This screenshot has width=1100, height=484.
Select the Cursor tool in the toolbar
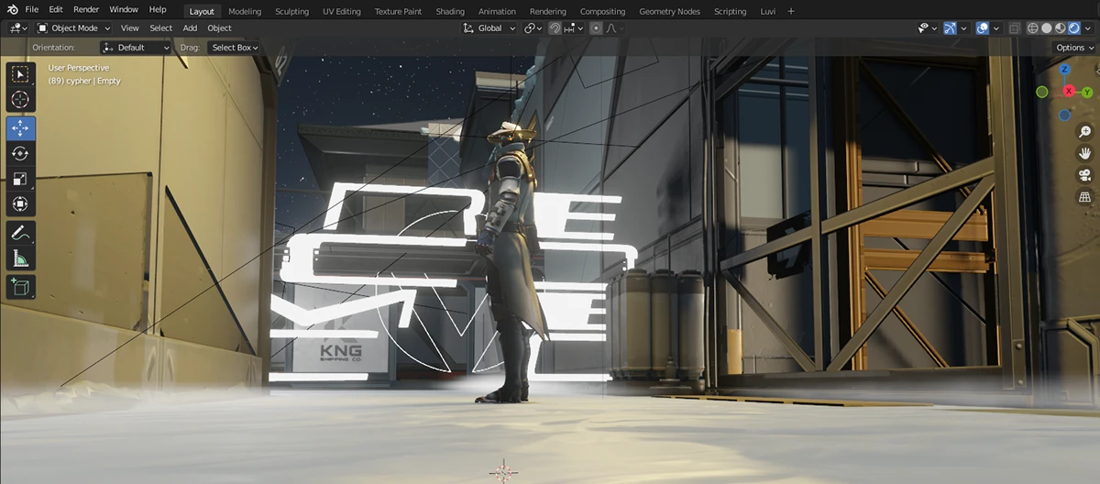[20, 99]
